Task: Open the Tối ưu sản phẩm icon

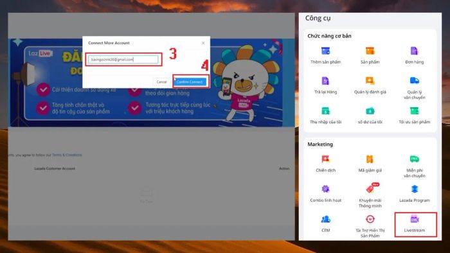Action: pyautogui.click(x=414, y=111)
